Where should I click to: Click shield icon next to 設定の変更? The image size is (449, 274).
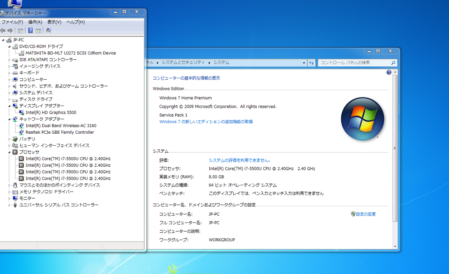353,214
